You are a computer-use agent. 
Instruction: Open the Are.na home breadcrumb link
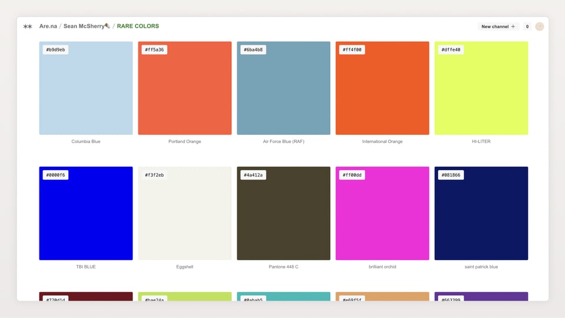[48, 26]
